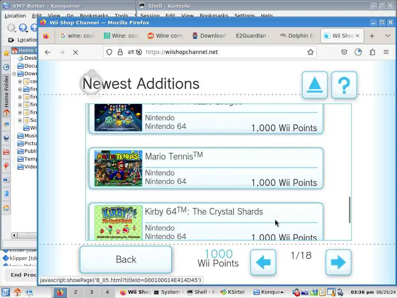Switch to virtual desktop 2

coord(76,292)
